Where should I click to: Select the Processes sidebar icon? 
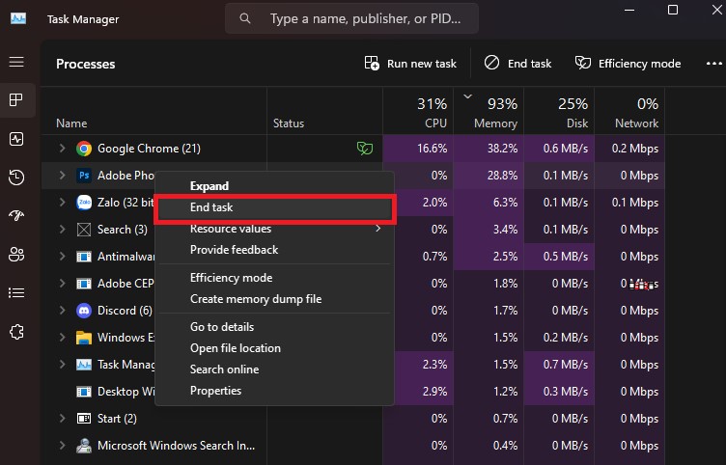(16, 100)
